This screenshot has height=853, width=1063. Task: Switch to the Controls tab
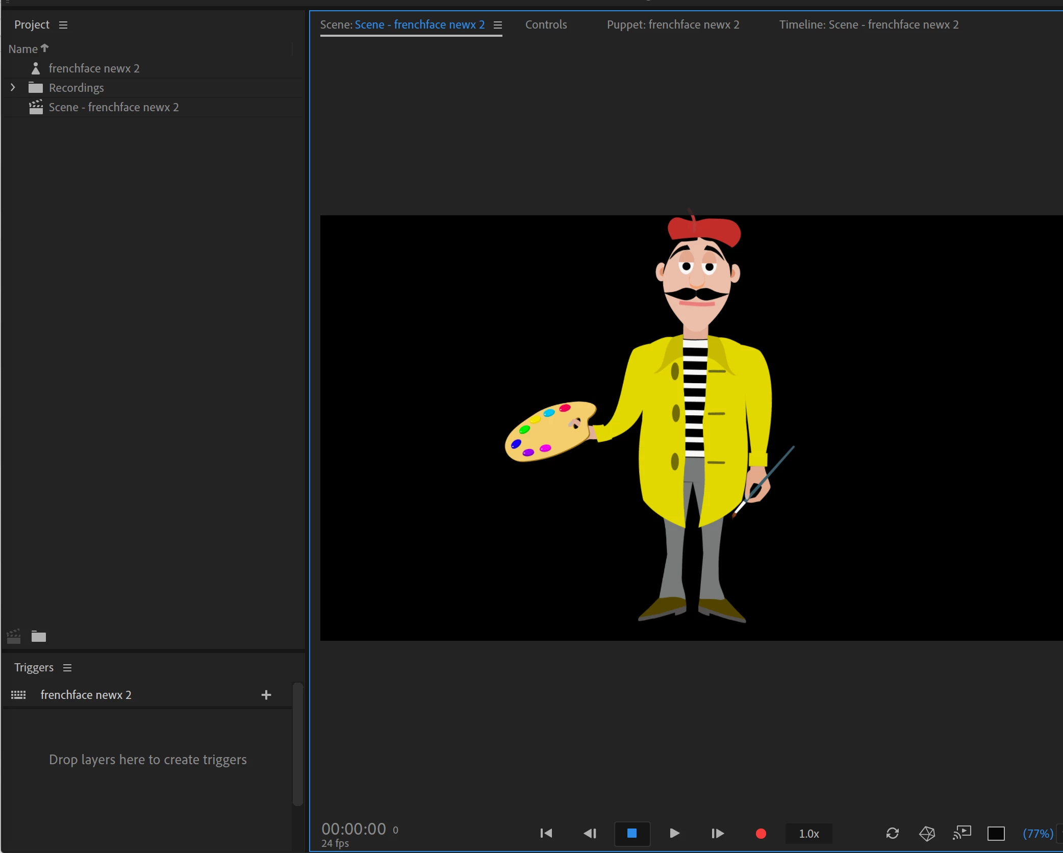pyautogui.click(x=546, y=24)
